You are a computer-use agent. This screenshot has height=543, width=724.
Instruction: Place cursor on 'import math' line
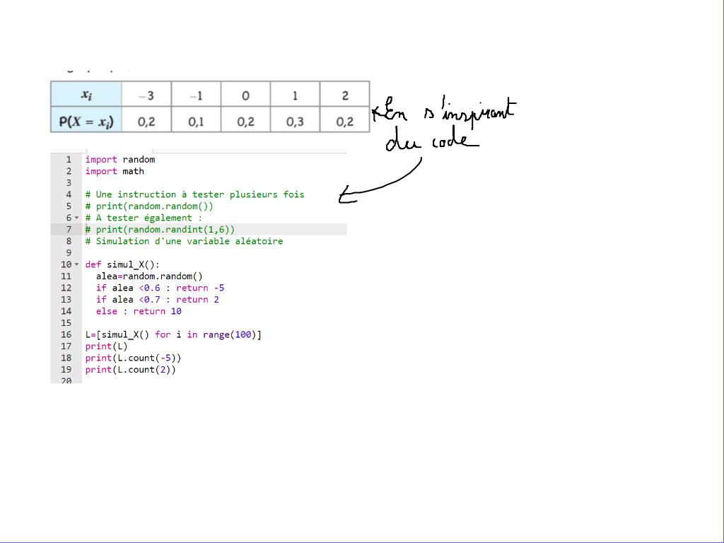click(115, 171)
